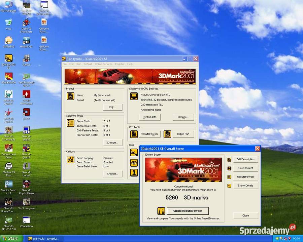Click the Save Project floppy icon
Screen dimensions: 303x242
[229, 168]
